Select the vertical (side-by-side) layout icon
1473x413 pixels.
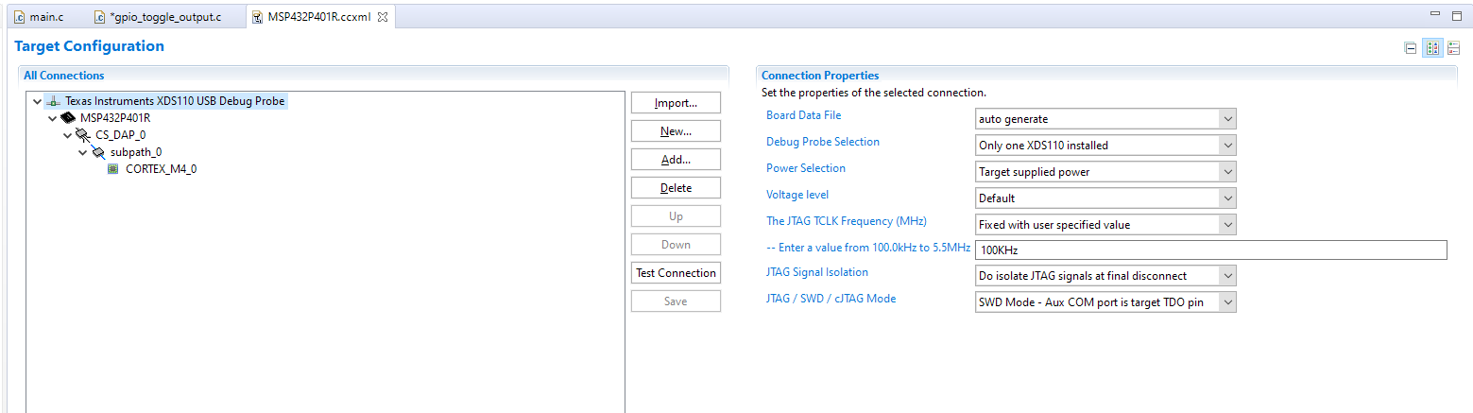pyautogui.click(x=1432, y=48)
